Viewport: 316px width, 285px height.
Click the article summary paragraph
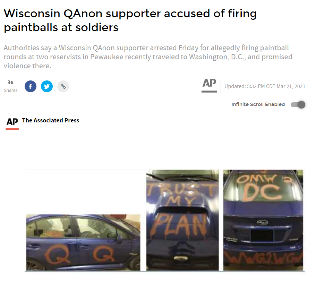coord(148,57)
